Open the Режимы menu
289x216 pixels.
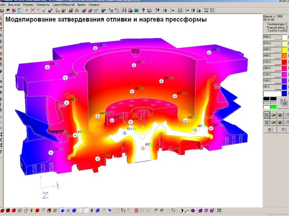tap(29, 5)
